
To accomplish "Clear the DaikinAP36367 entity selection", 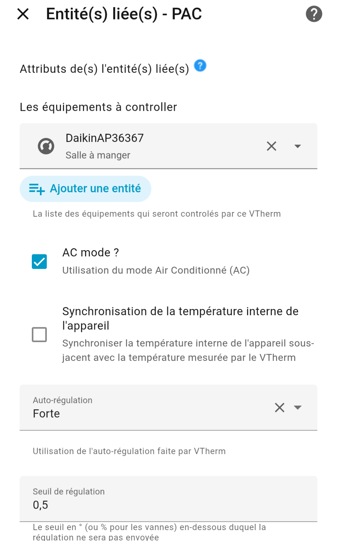I will pos(271,146).
